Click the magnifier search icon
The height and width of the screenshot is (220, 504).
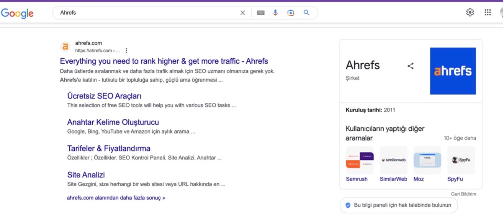click(306, 13)
